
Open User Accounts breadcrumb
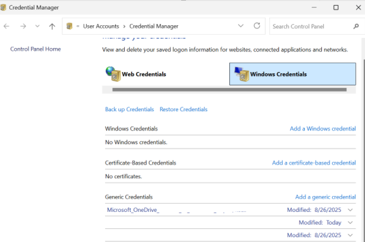[x=101, y=26]
